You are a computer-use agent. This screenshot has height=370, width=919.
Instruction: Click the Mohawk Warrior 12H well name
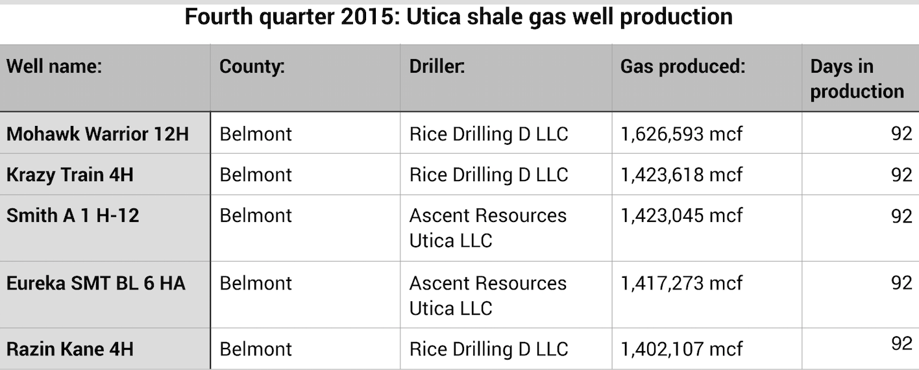[x=97, y=134]
